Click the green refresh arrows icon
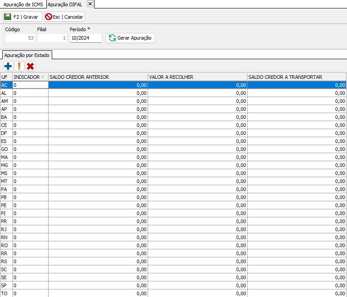 pyautogui.click(x=112, y=38)
